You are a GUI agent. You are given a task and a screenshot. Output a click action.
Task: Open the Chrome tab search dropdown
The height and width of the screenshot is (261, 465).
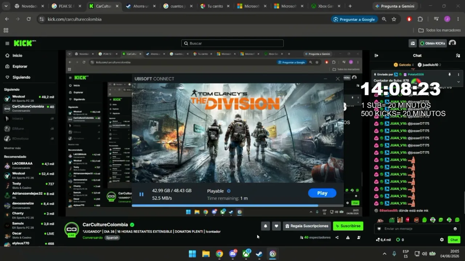(x=7, y=6)
